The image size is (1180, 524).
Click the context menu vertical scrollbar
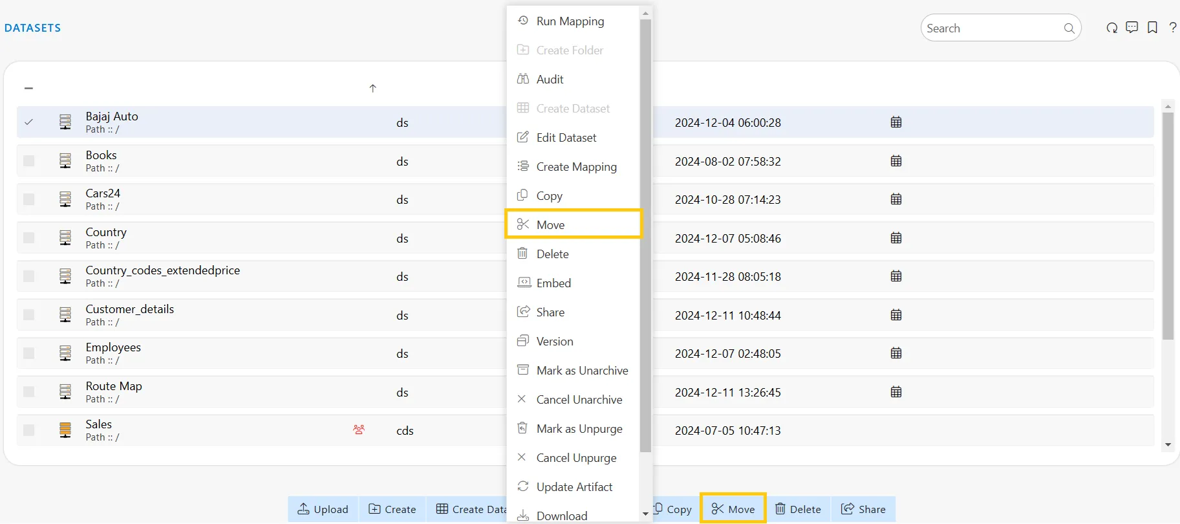pos(645,235)
